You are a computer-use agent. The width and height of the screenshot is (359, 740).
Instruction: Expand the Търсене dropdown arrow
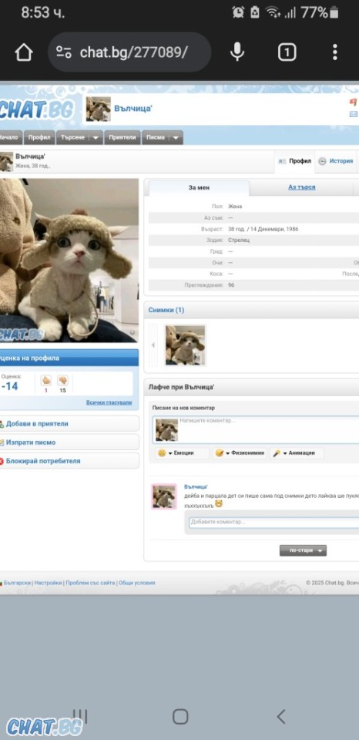95,138
